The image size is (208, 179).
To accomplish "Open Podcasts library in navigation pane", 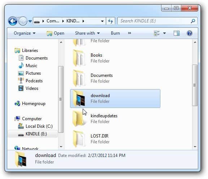I will (x=34, y=81).
